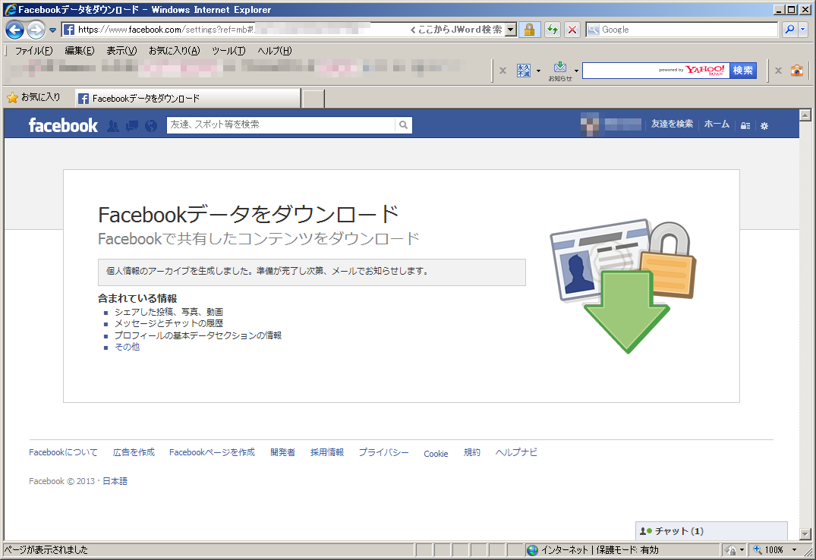Open the Cookie footer link
The image size is (816, 560).
436,453
